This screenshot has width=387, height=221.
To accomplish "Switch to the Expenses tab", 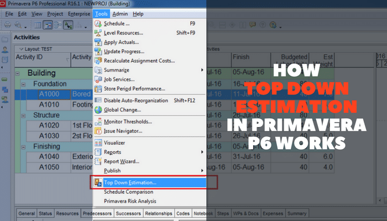I will [273, 214].
